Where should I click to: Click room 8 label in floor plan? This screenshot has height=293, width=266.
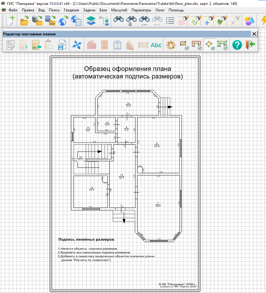(157, 145)
